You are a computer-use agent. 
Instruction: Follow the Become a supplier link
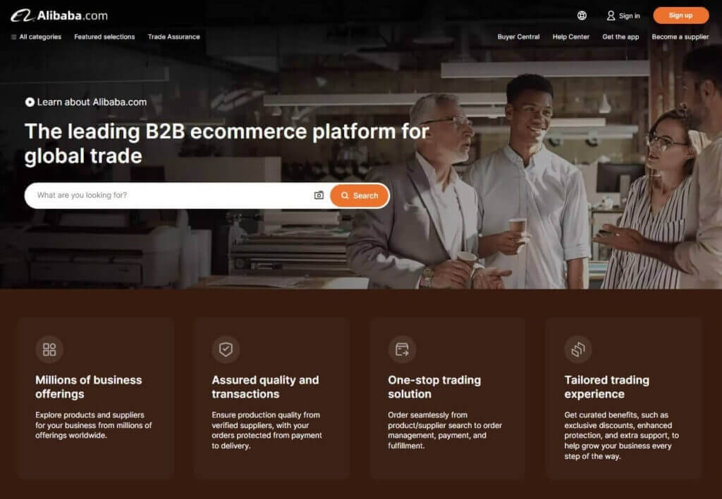(680, 37)
